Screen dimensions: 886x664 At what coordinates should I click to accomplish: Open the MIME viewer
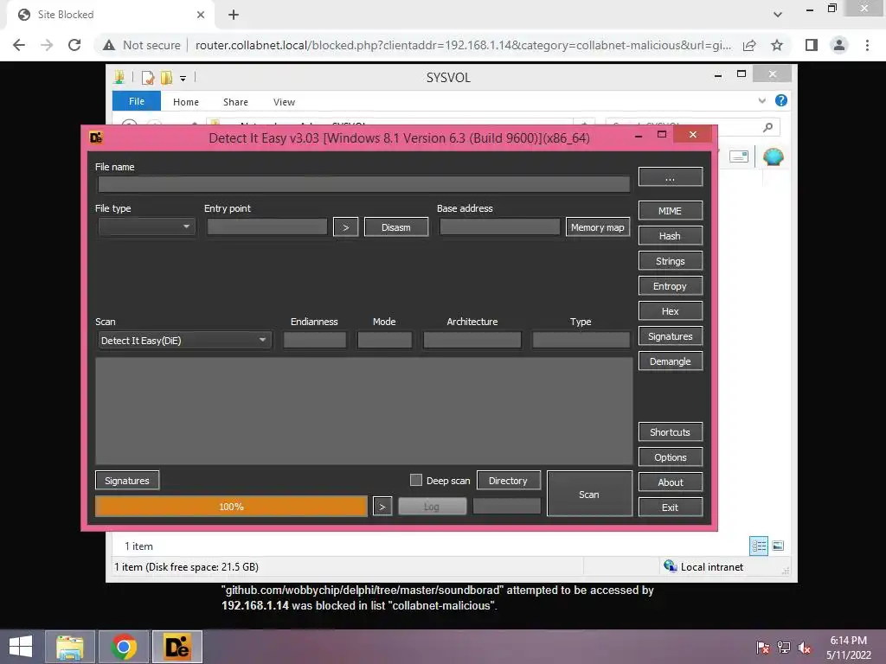[x=671, y=211]
